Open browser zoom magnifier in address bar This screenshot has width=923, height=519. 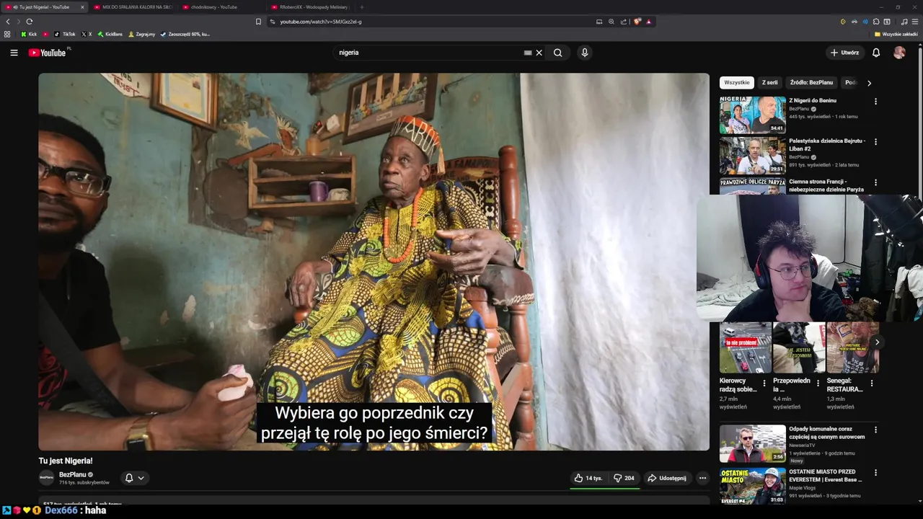coord(611,22)
